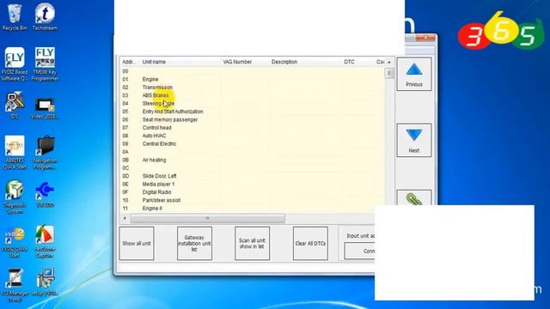
Task: Select the 0B Air heating row
Action: 252,160
